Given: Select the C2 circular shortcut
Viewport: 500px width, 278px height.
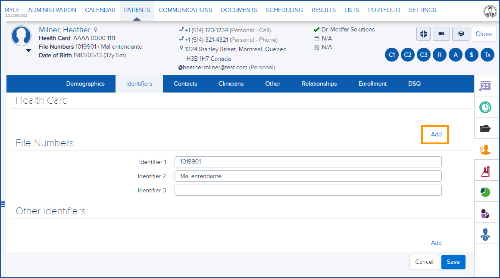Looking at the screenshot, I should (x=408, y=55).
